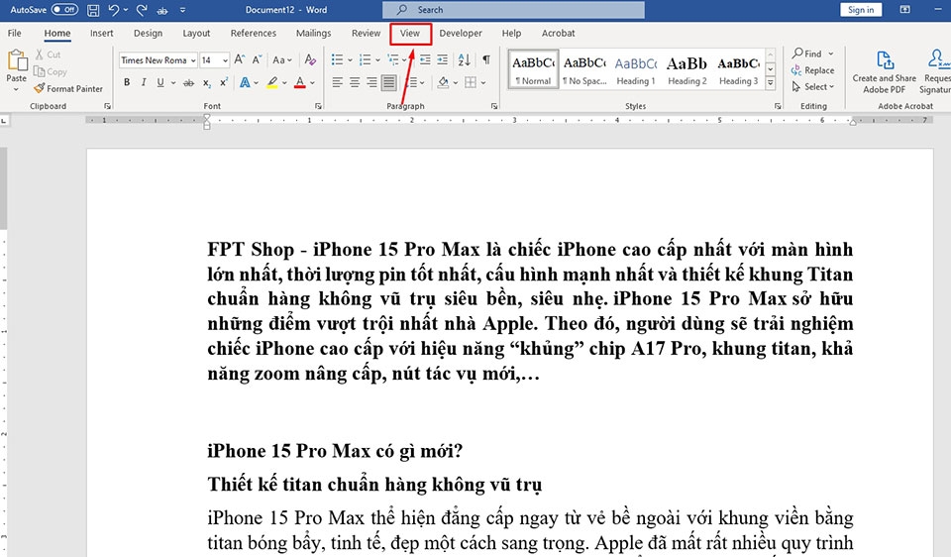The image size is (951, 557).
Task: Apply yellow text highlight color
Action: click(272, 82)
